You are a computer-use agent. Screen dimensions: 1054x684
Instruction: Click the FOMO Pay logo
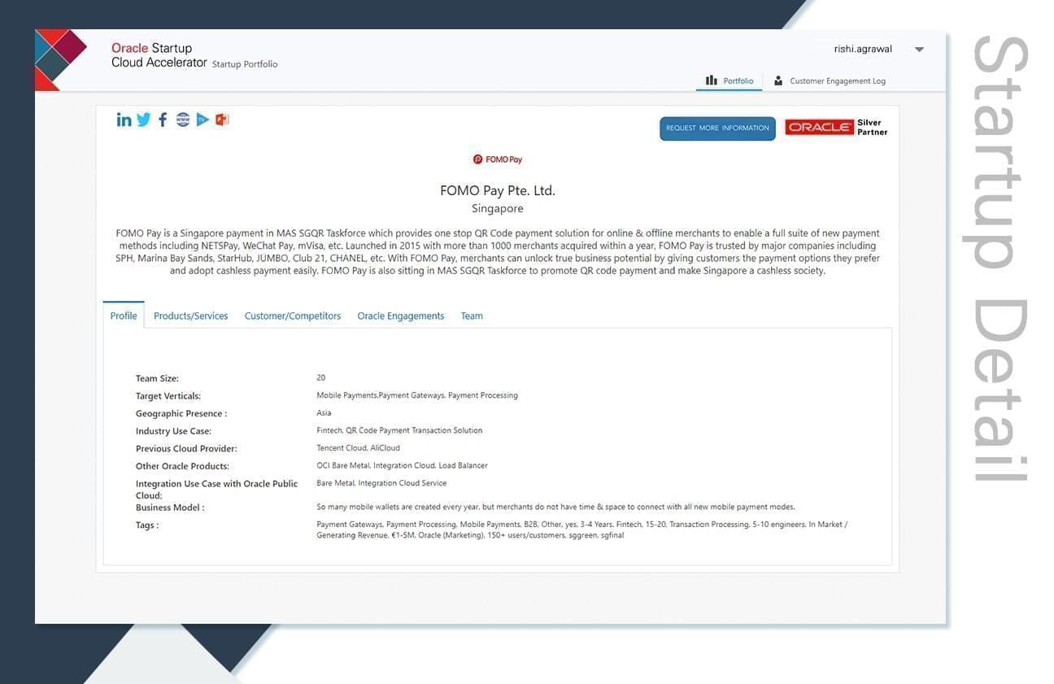[x=498, y=159]
